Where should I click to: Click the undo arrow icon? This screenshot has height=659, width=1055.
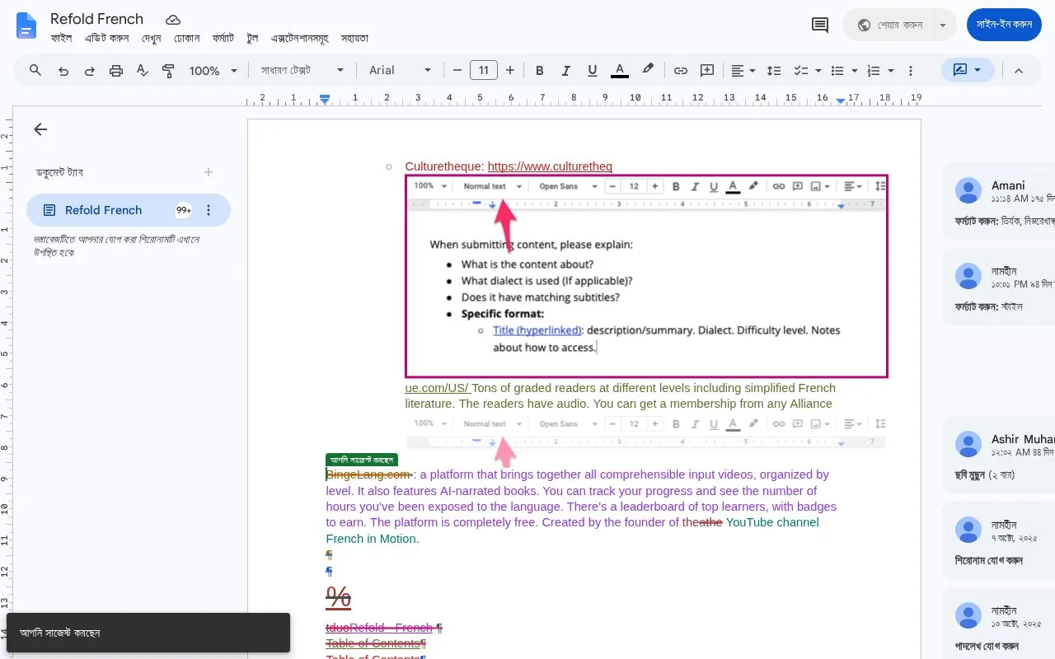[63, 71]
